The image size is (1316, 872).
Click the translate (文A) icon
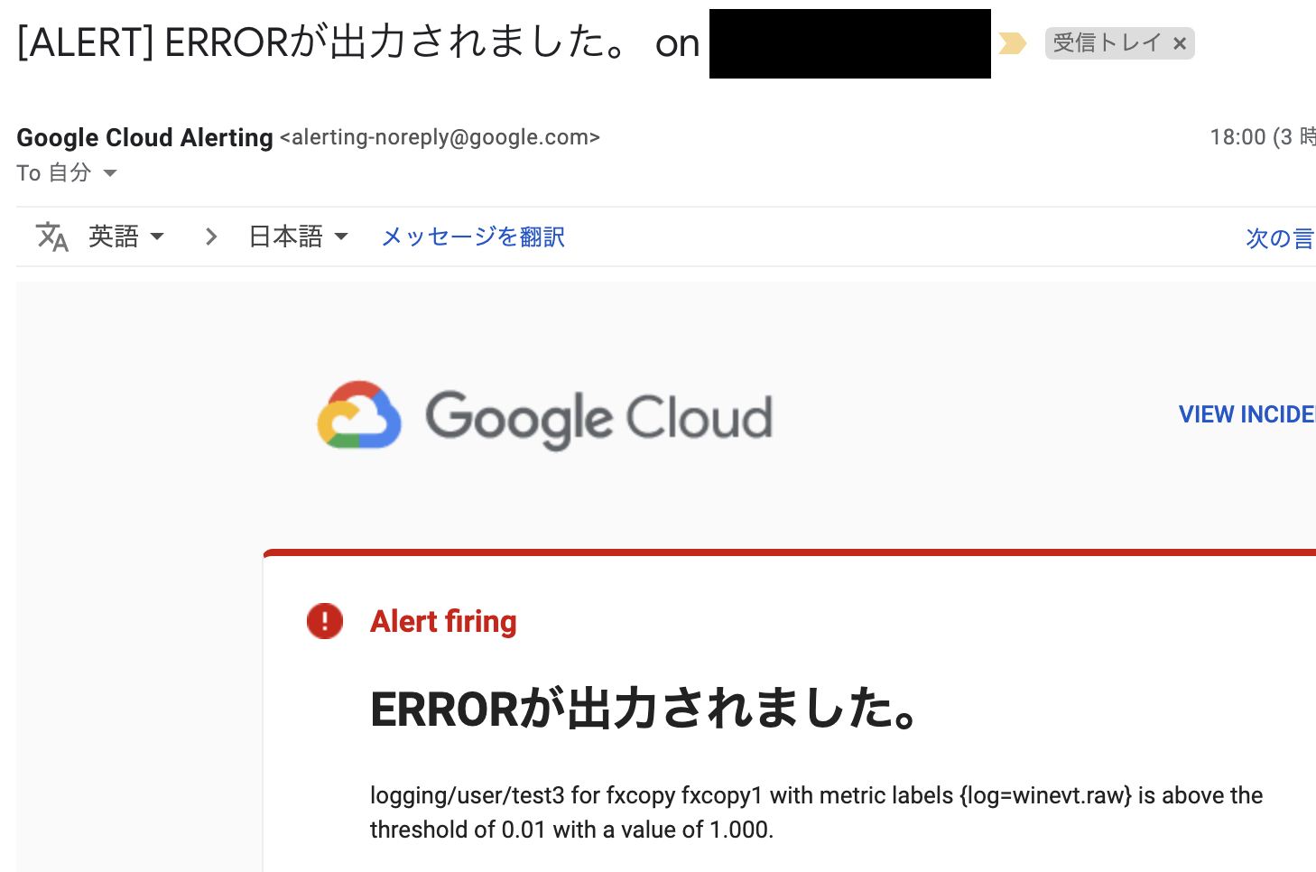pos(51,237)
